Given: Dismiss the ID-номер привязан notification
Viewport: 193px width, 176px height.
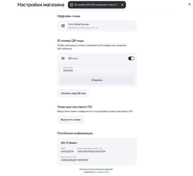Looking at the screenshot, I should [x=122, y=5].
